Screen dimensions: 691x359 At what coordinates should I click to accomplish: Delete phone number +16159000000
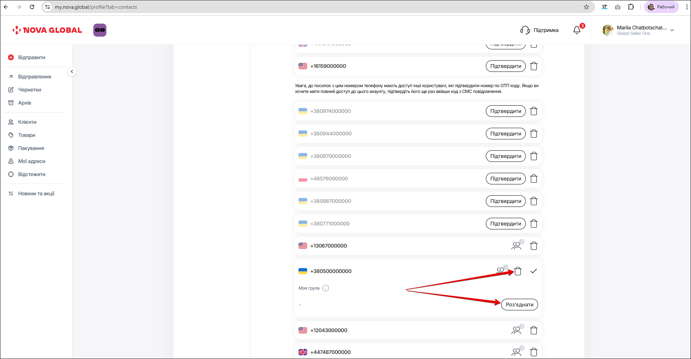tap(534, 66)
